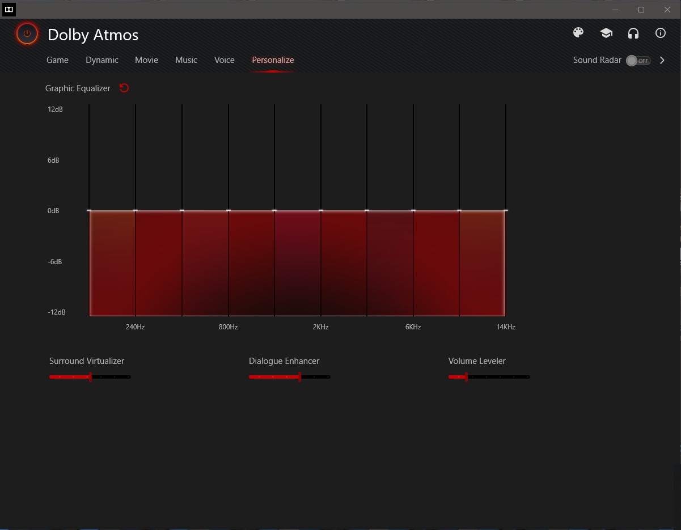Click the 240Hz equalizer band handle
The height and width of the screenshot is (530, 681).
click(x=136, y=210)
